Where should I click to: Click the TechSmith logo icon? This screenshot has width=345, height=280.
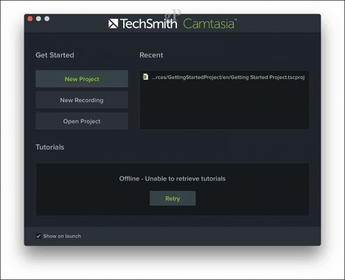113,23
